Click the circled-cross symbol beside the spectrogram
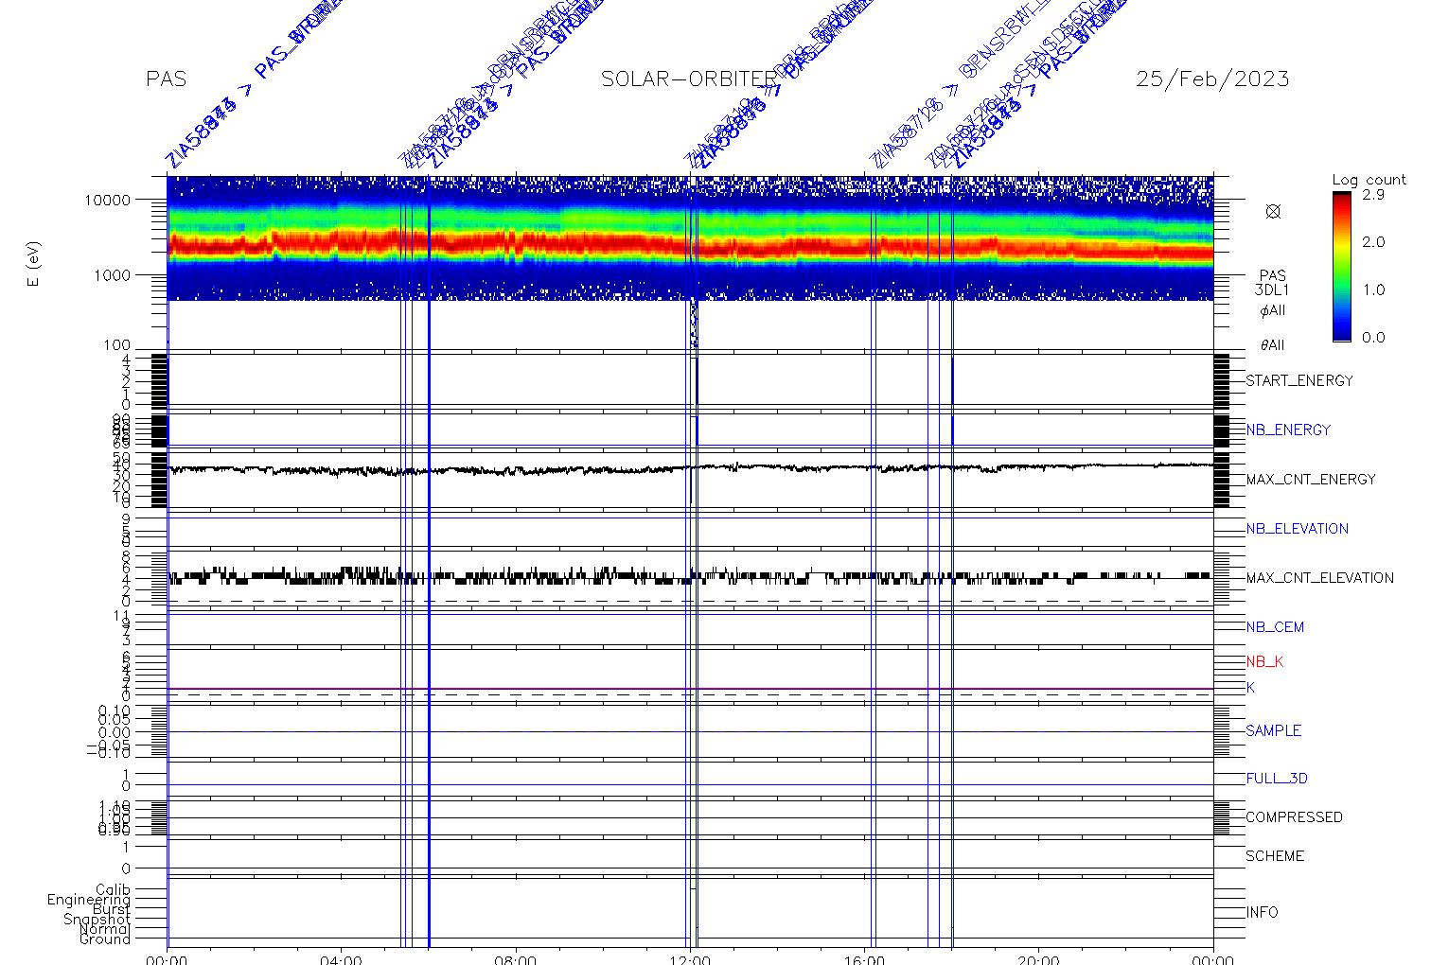The width and height of the screenshot is (1431, 965). click(1273, 211)
